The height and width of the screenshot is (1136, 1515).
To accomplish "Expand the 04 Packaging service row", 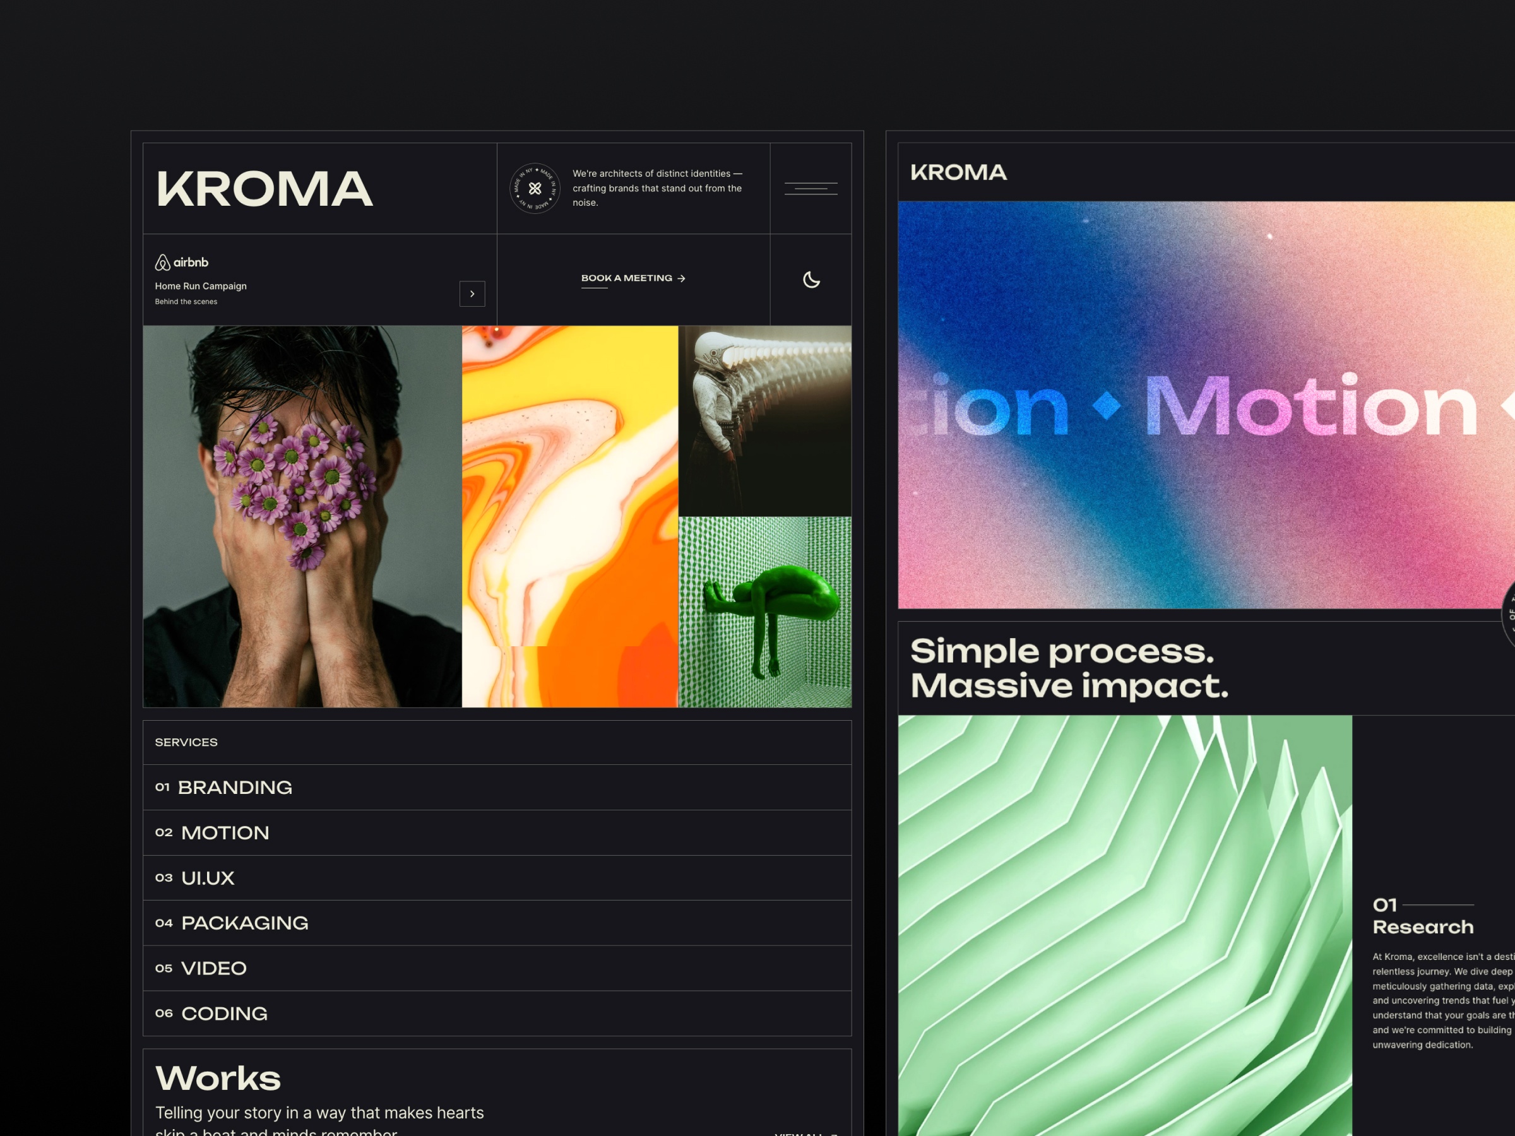I will (497, 922).
